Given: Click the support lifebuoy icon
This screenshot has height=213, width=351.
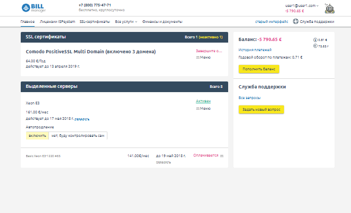Looking at the screenshot, I should (296, 21).
